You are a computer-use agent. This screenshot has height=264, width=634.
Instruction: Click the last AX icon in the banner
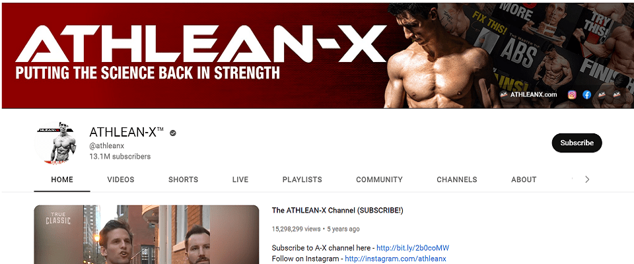[x=617, y=94]
